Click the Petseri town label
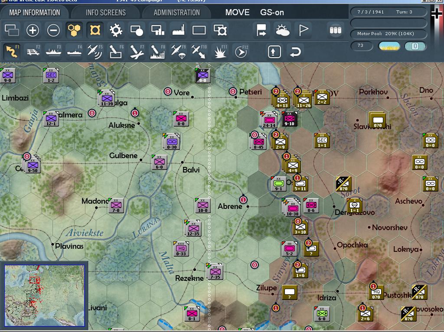This screenshot has width=444, height=332. click(x=250, y=92)
